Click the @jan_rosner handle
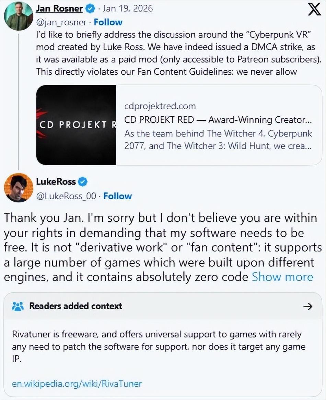326x400 pixels. click(x=61, y=22)
